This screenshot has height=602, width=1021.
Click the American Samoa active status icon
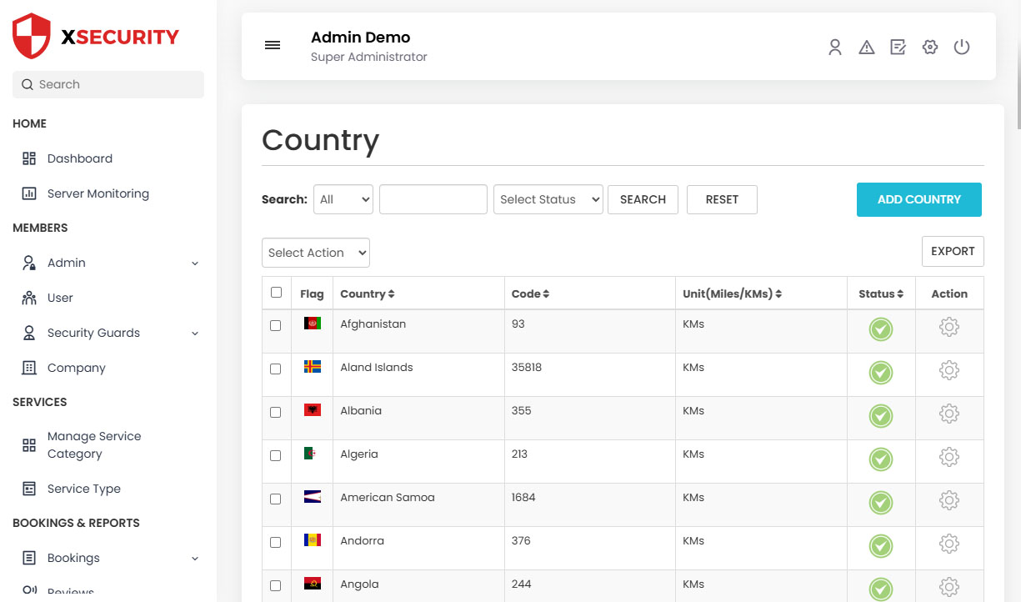(881, 503)
